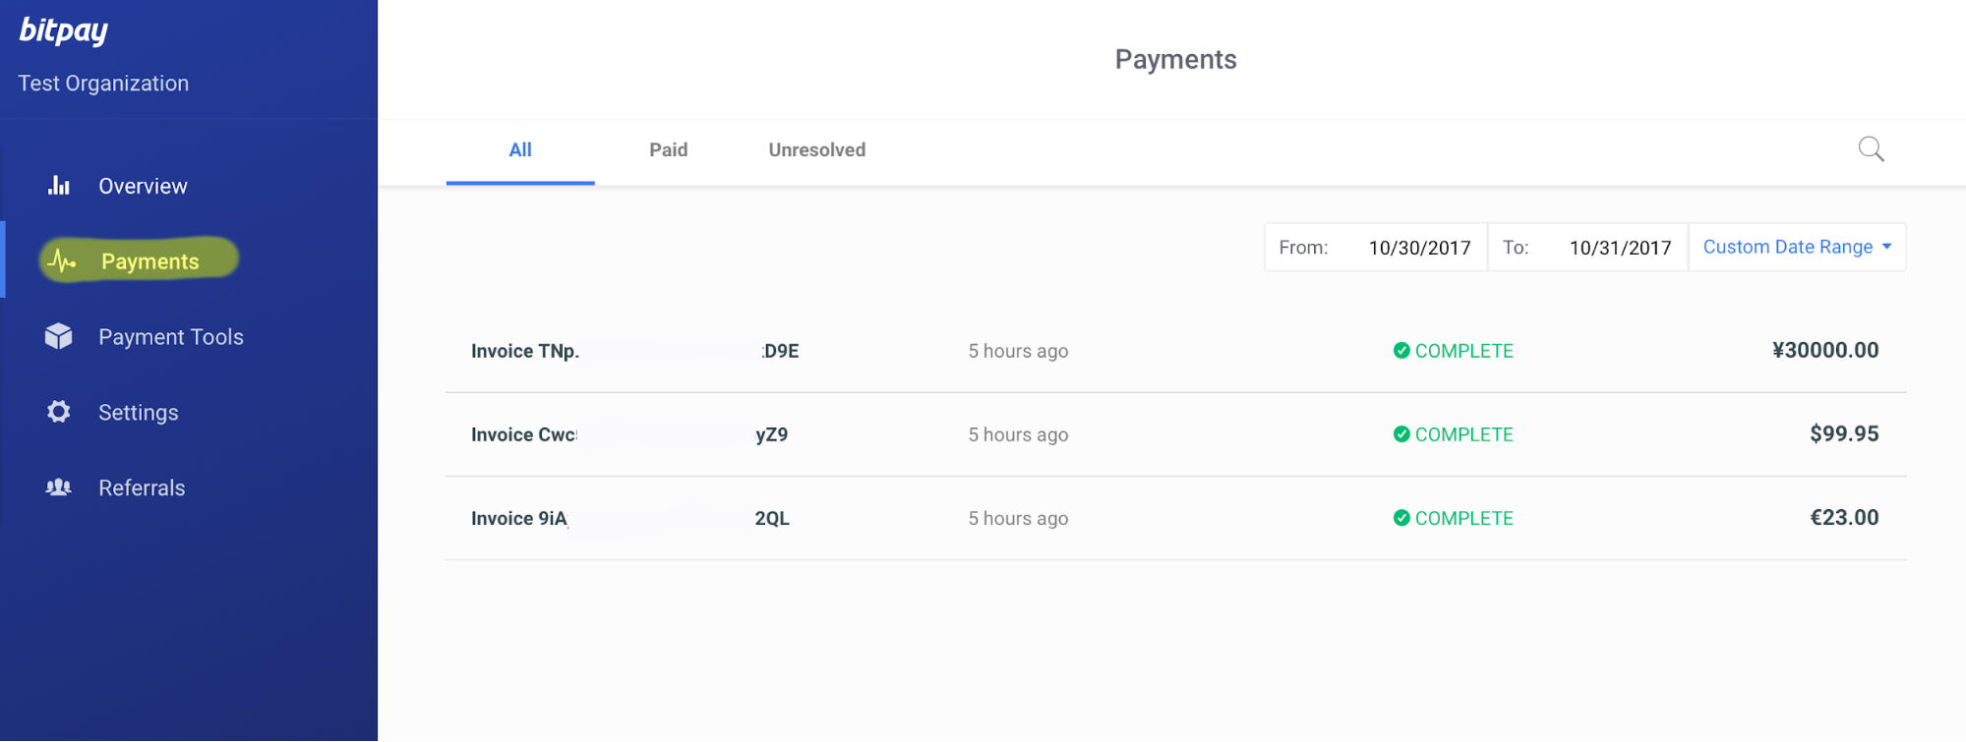This screenshot has height=742, width=1966.
Task: Open the search magnifier icon
Action: tap(1871, 149)
